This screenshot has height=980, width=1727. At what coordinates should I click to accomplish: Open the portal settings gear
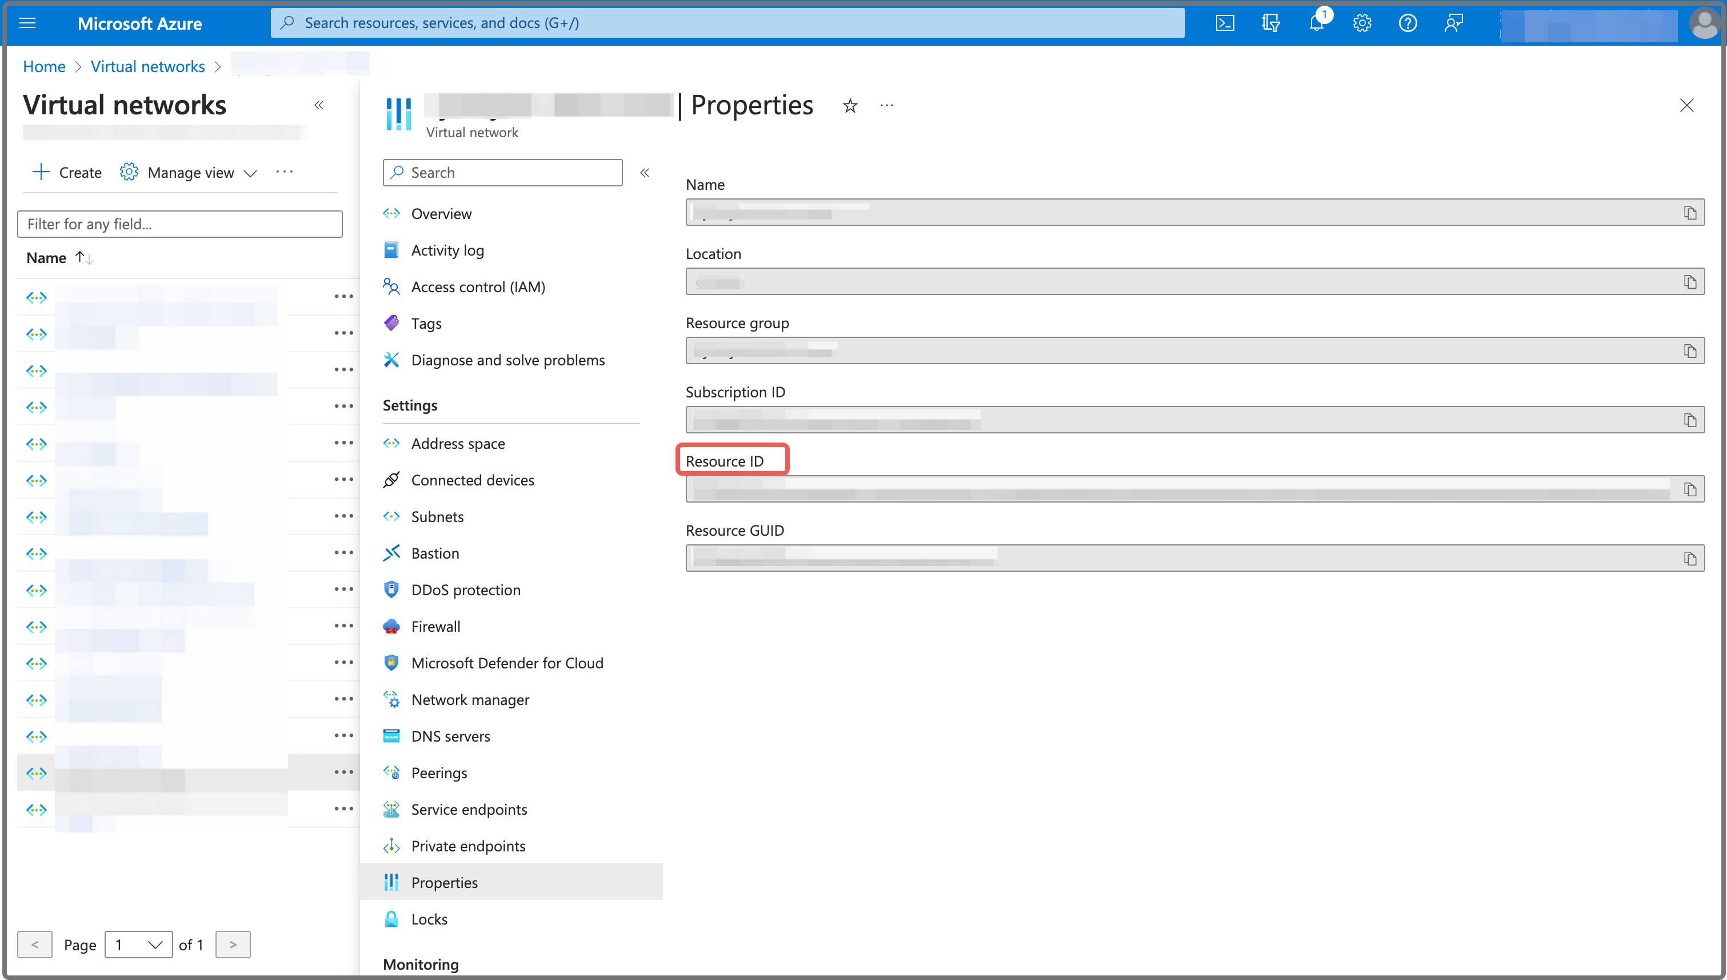[x=1362, y=23]
